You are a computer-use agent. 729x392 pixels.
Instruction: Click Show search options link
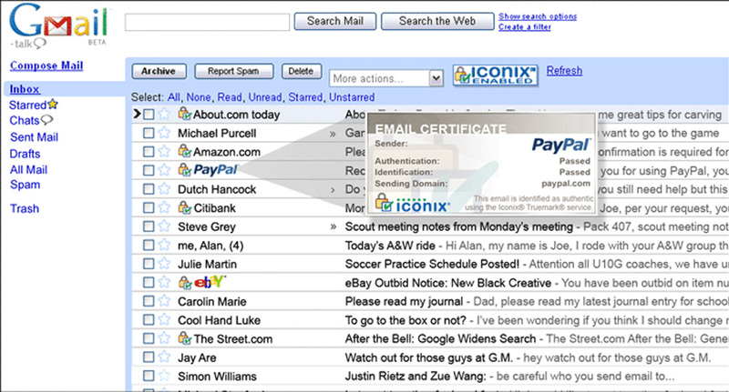click(x=538, y=16)
